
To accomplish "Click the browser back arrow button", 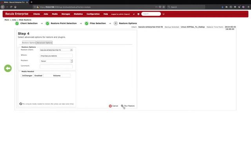I will click(3, 7).
